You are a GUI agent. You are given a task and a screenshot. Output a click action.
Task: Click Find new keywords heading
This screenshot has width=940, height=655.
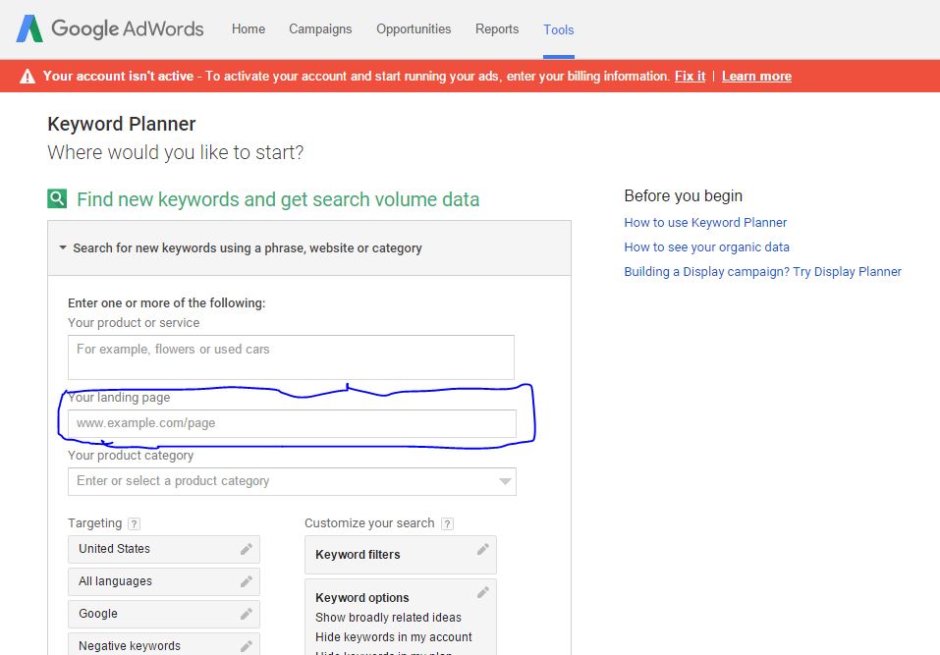[x=278, y=199]
